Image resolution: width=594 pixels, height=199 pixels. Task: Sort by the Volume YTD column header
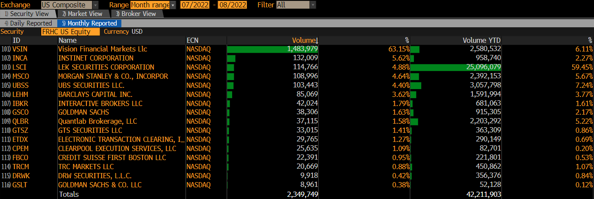coord(482,40)
